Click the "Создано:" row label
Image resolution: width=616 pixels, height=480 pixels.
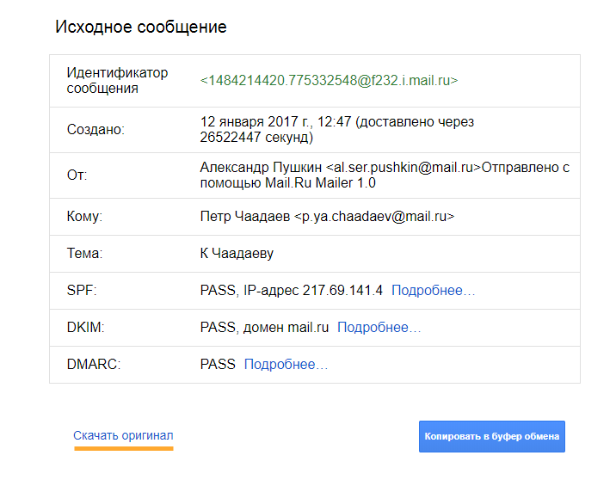coord(95,130)
